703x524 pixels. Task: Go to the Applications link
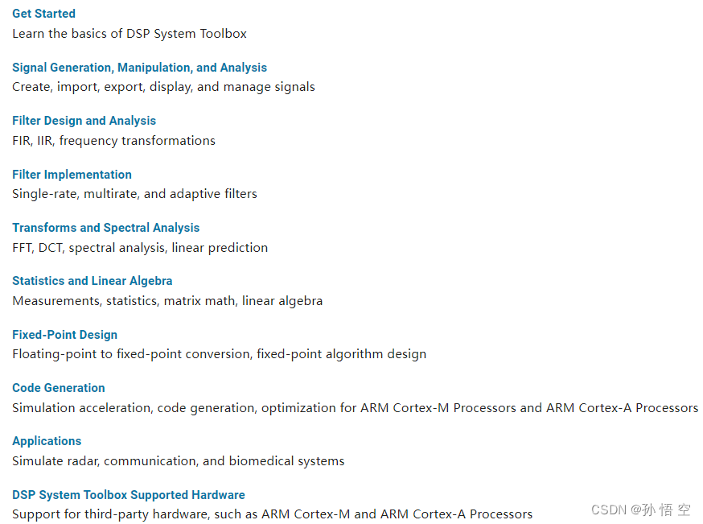(x=47, y=441)
